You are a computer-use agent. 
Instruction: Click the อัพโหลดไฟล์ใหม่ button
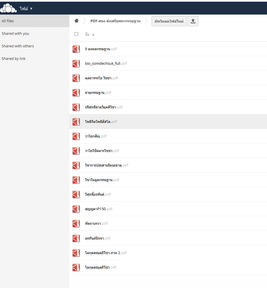click(169, 21)
